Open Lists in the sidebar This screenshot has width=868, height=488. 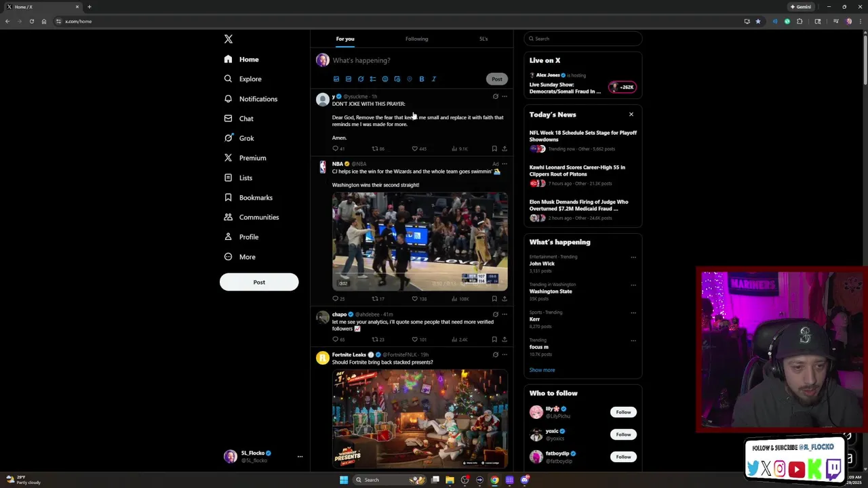[x=238, y=178]
